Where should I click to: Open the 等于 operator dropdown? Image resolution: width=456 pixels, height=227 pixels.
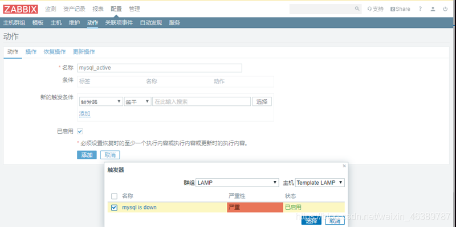pyautogui.click(x=137, y=102)
